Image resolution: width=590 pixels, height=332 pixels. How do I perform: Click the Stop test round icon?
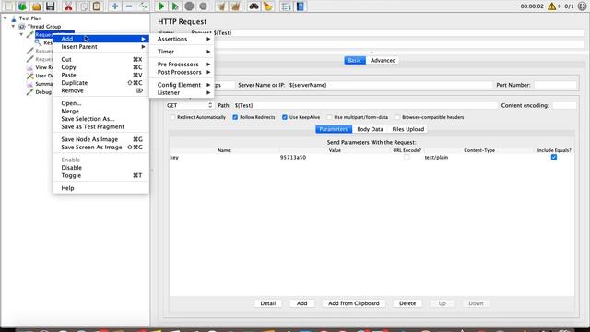(189, 6)
